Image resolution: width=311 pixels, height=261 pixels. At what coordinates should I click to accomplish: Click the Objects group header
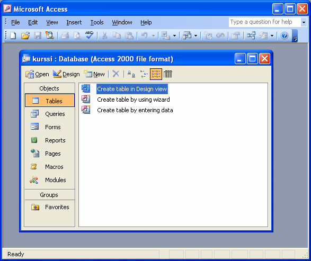coord(49,88)
